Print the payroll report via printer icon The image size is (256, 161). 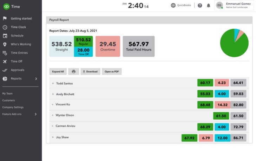pos(74,71)
